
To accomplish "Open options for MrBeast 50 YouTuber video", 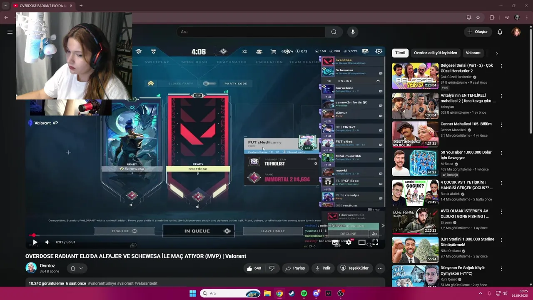I will pyautogui.click(x=501, y=153).
